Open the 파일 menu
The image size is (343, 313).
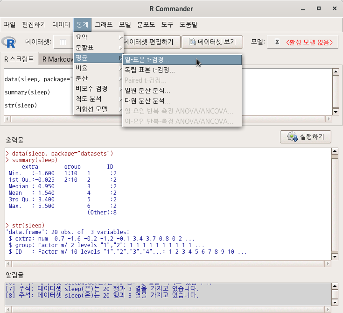[x=10, y=24]
